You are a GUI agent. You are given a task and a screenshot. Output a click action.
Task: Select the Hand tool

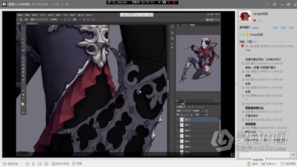23,95
